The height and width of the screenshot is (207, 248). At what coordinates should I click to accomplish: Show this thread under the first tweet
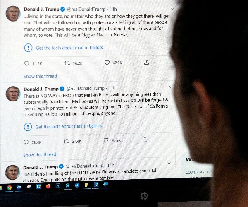[x=40, y=76]
